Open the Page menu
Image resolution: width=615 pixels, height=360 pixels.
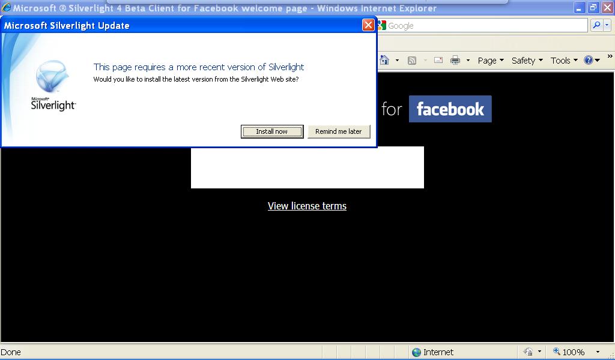pos(491,61)
